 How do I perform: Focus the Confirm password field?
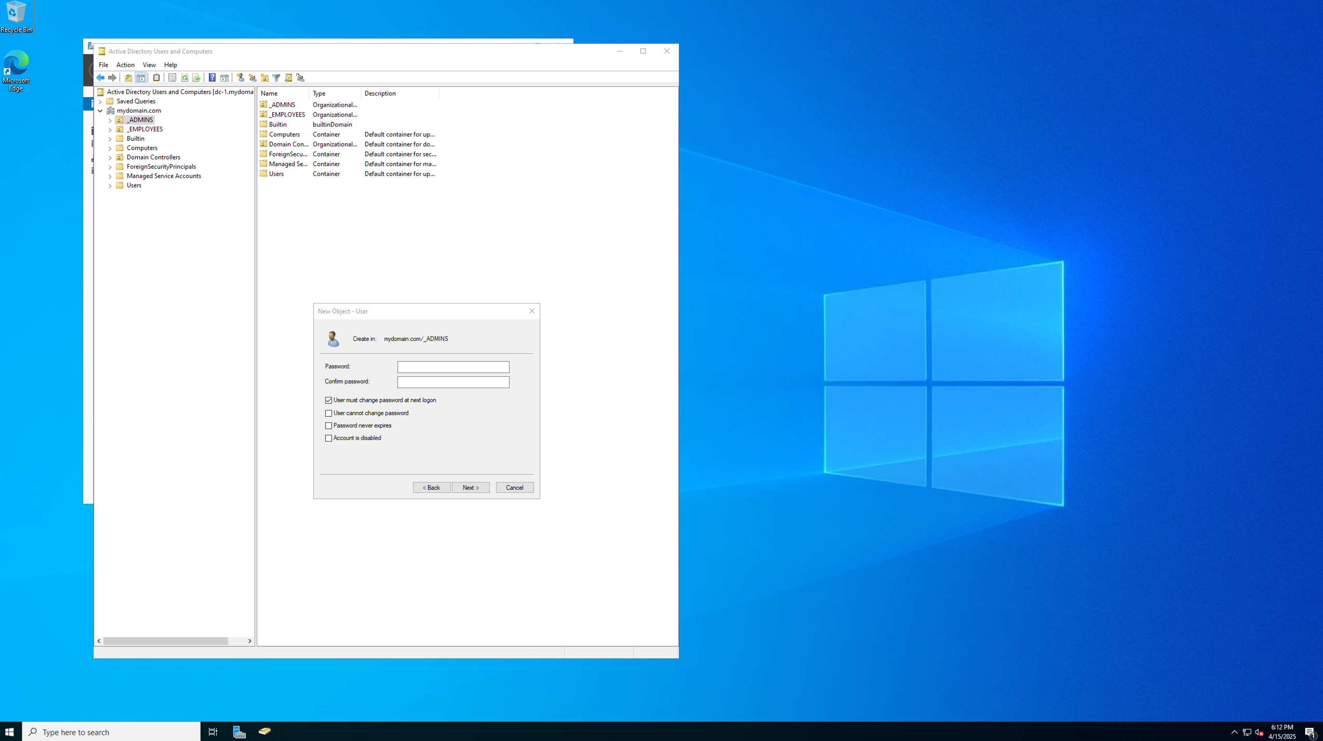(x=453, y=382)
